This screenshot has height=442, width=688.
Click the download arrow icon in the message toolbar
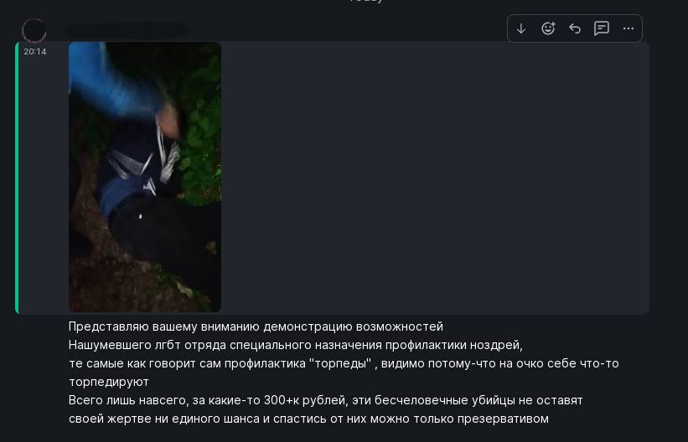521,28
